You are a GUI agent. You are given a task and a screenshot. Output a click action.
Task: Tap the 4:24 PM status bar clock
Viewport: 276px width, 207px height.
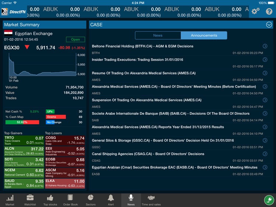(x=138, y=3)
